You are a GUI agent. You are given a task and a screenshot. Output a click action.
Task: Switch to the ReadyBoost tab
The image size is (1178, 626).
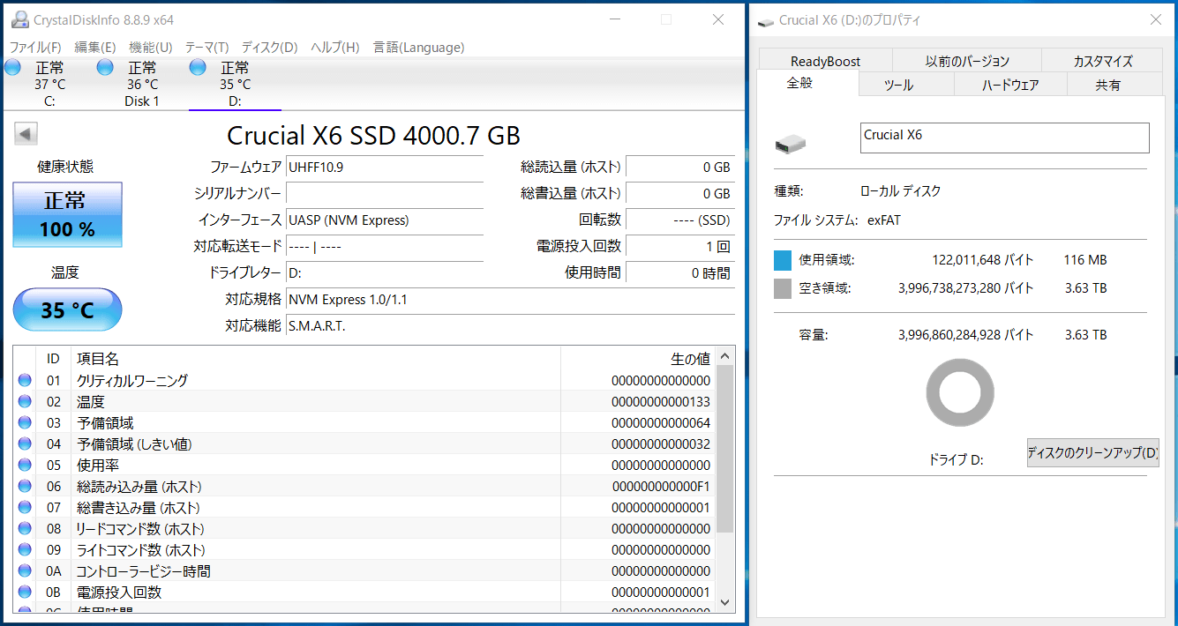click(825, 61)
